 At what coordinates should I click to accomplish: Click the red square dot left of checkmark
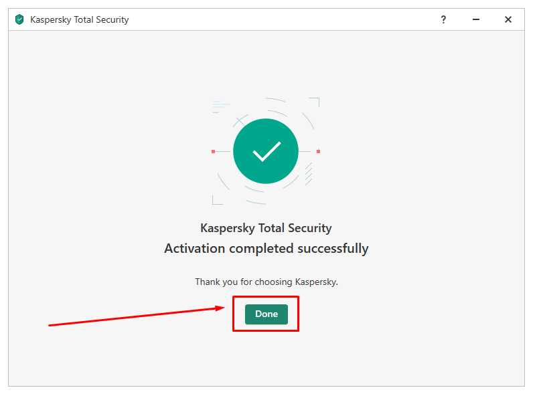[x=213, y=151]
